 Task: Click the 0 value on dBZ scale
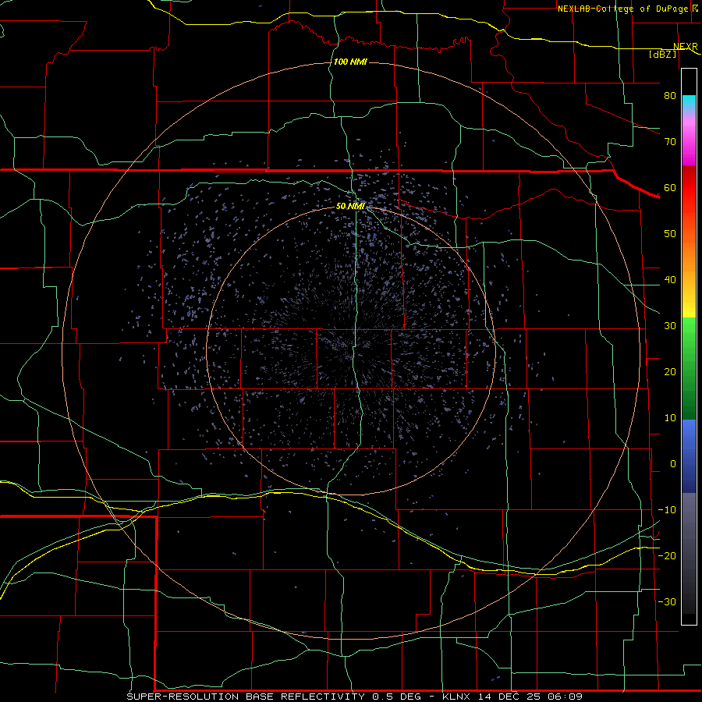pyautogui.click(x=673, y=464)
